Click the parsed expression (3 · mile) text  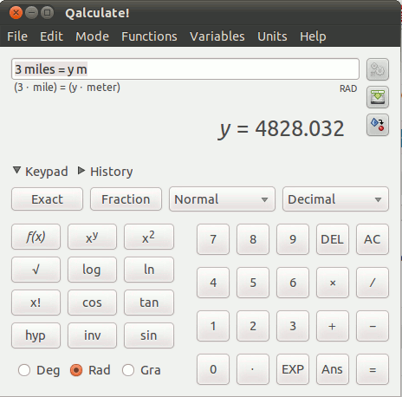(67, 88)
